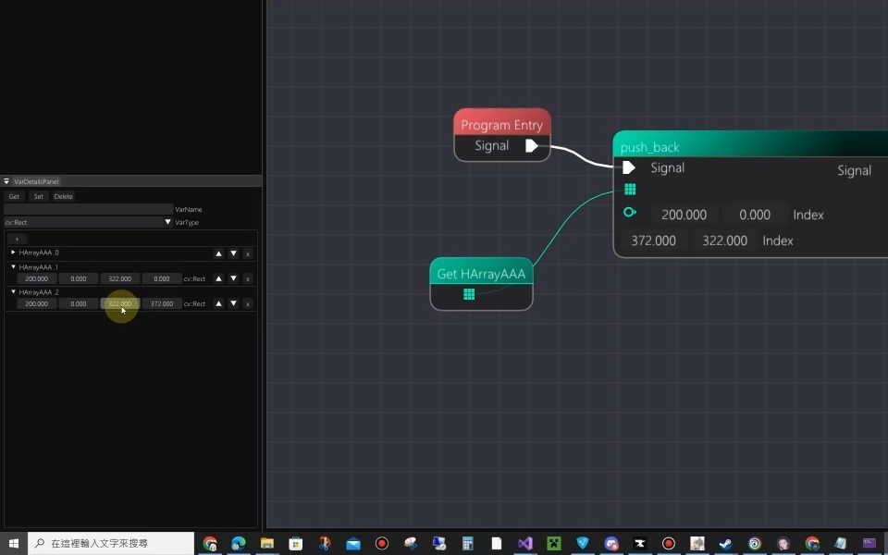Focus the VarName text field
Image resolution: width=888 pixels, height=555 pixels.
pyautogui.click(x=88, y=209)
